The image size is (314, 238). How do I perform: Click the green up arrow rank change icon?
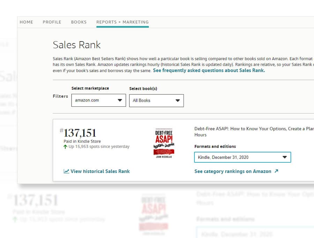tap(65, 147)
